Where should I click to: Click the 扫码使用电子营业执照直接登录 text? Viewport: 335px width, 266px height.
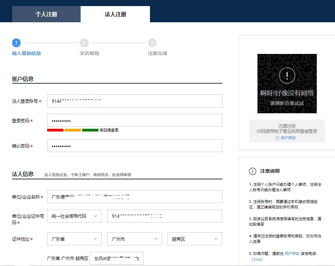[x=287, y=131]
